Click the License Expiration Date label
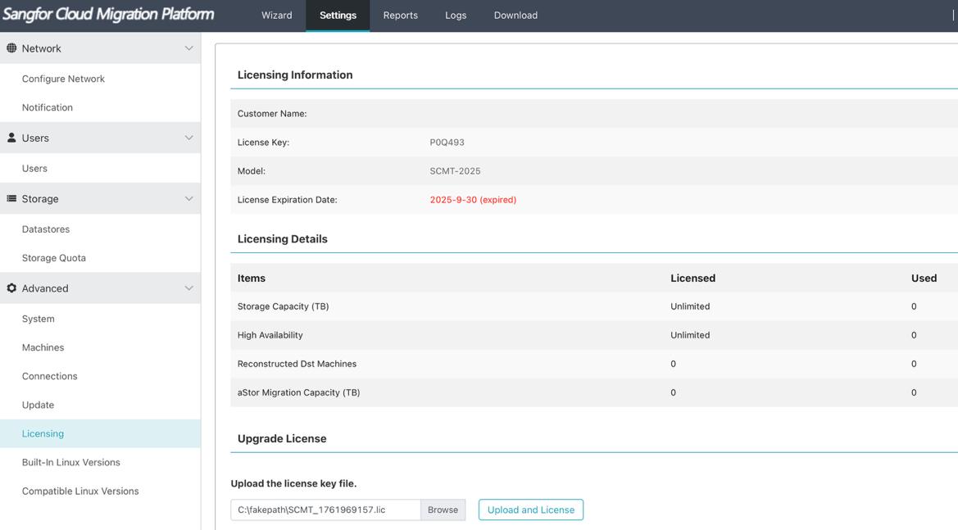Screen dimensions: 958x530 [287, 200]
